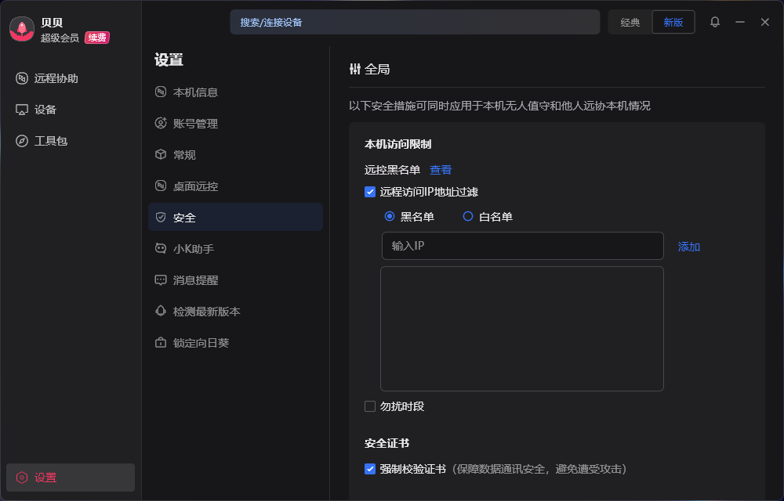Click the 输入IP input field
This screenshot has width=784, height=501.
[522, 246]
